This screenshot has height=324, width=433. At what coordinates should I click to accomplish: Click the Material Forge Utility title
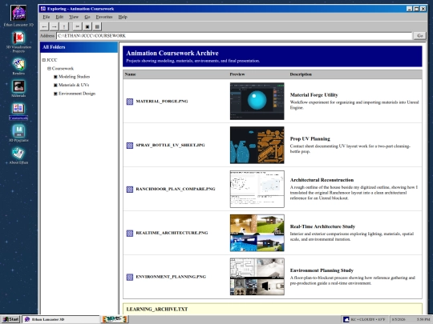point(314,94)
